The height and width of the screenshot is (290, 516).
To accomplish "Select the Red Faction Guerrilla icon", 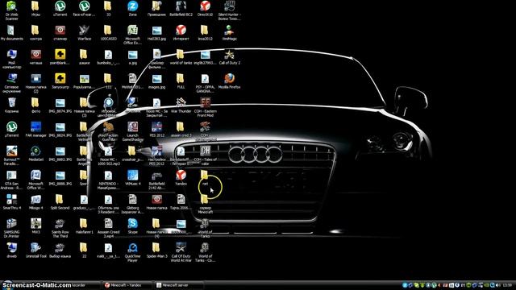I will (x=108, y=131).
